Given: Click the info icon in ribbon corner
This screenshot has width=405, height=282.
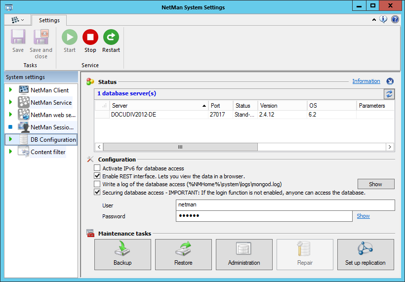Looking at the screenshot, I should tap(383, 19).
